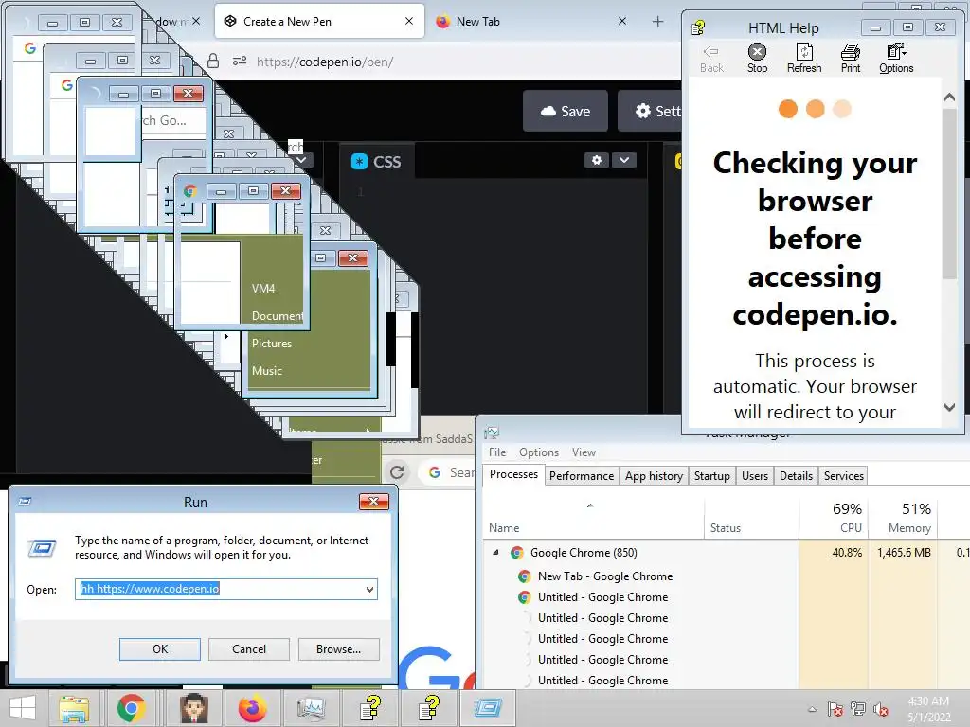Image resolution: width=970 pixels, height=727 pixels.
Task: Open Run dialog taskbar icon
Action: point(487,708)
